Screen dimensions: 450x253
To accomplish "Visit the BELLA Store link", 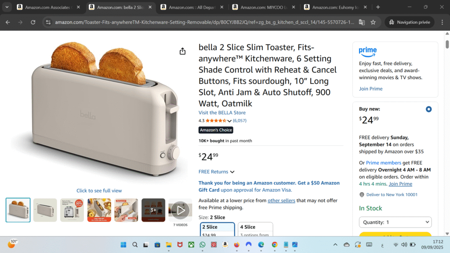I will pos(222,112).
